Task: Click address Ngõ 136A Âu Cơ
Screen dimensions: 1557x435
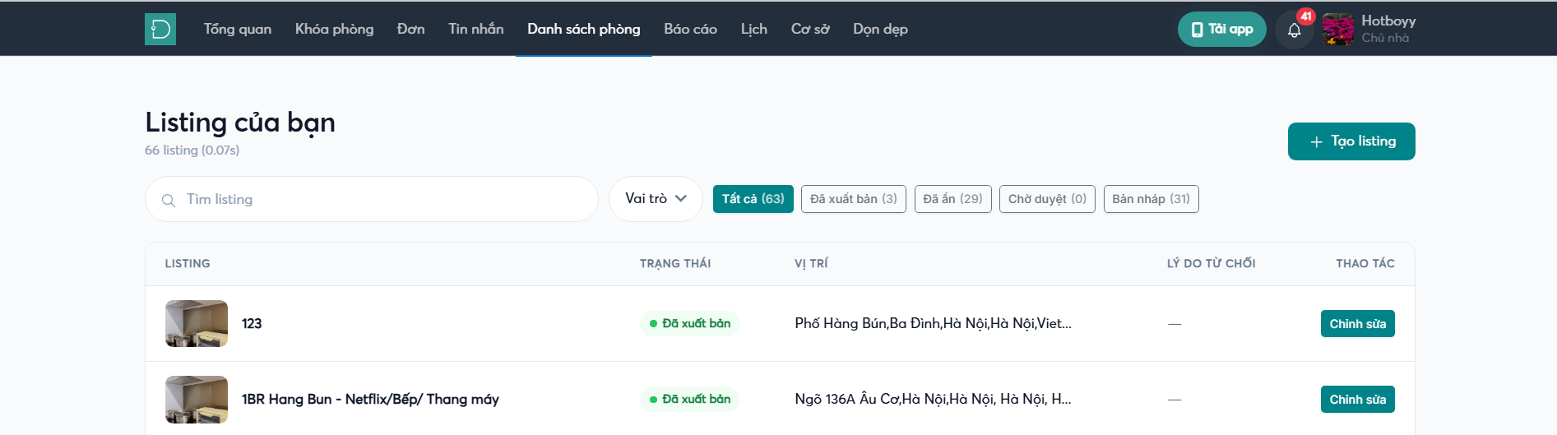Action: pyautogui.click(x=933, y=400)
